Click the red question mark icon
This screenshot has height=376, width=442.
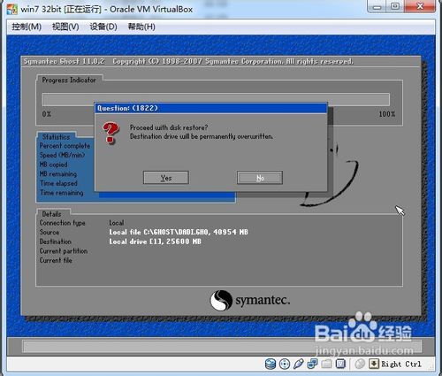click(110, 133)
